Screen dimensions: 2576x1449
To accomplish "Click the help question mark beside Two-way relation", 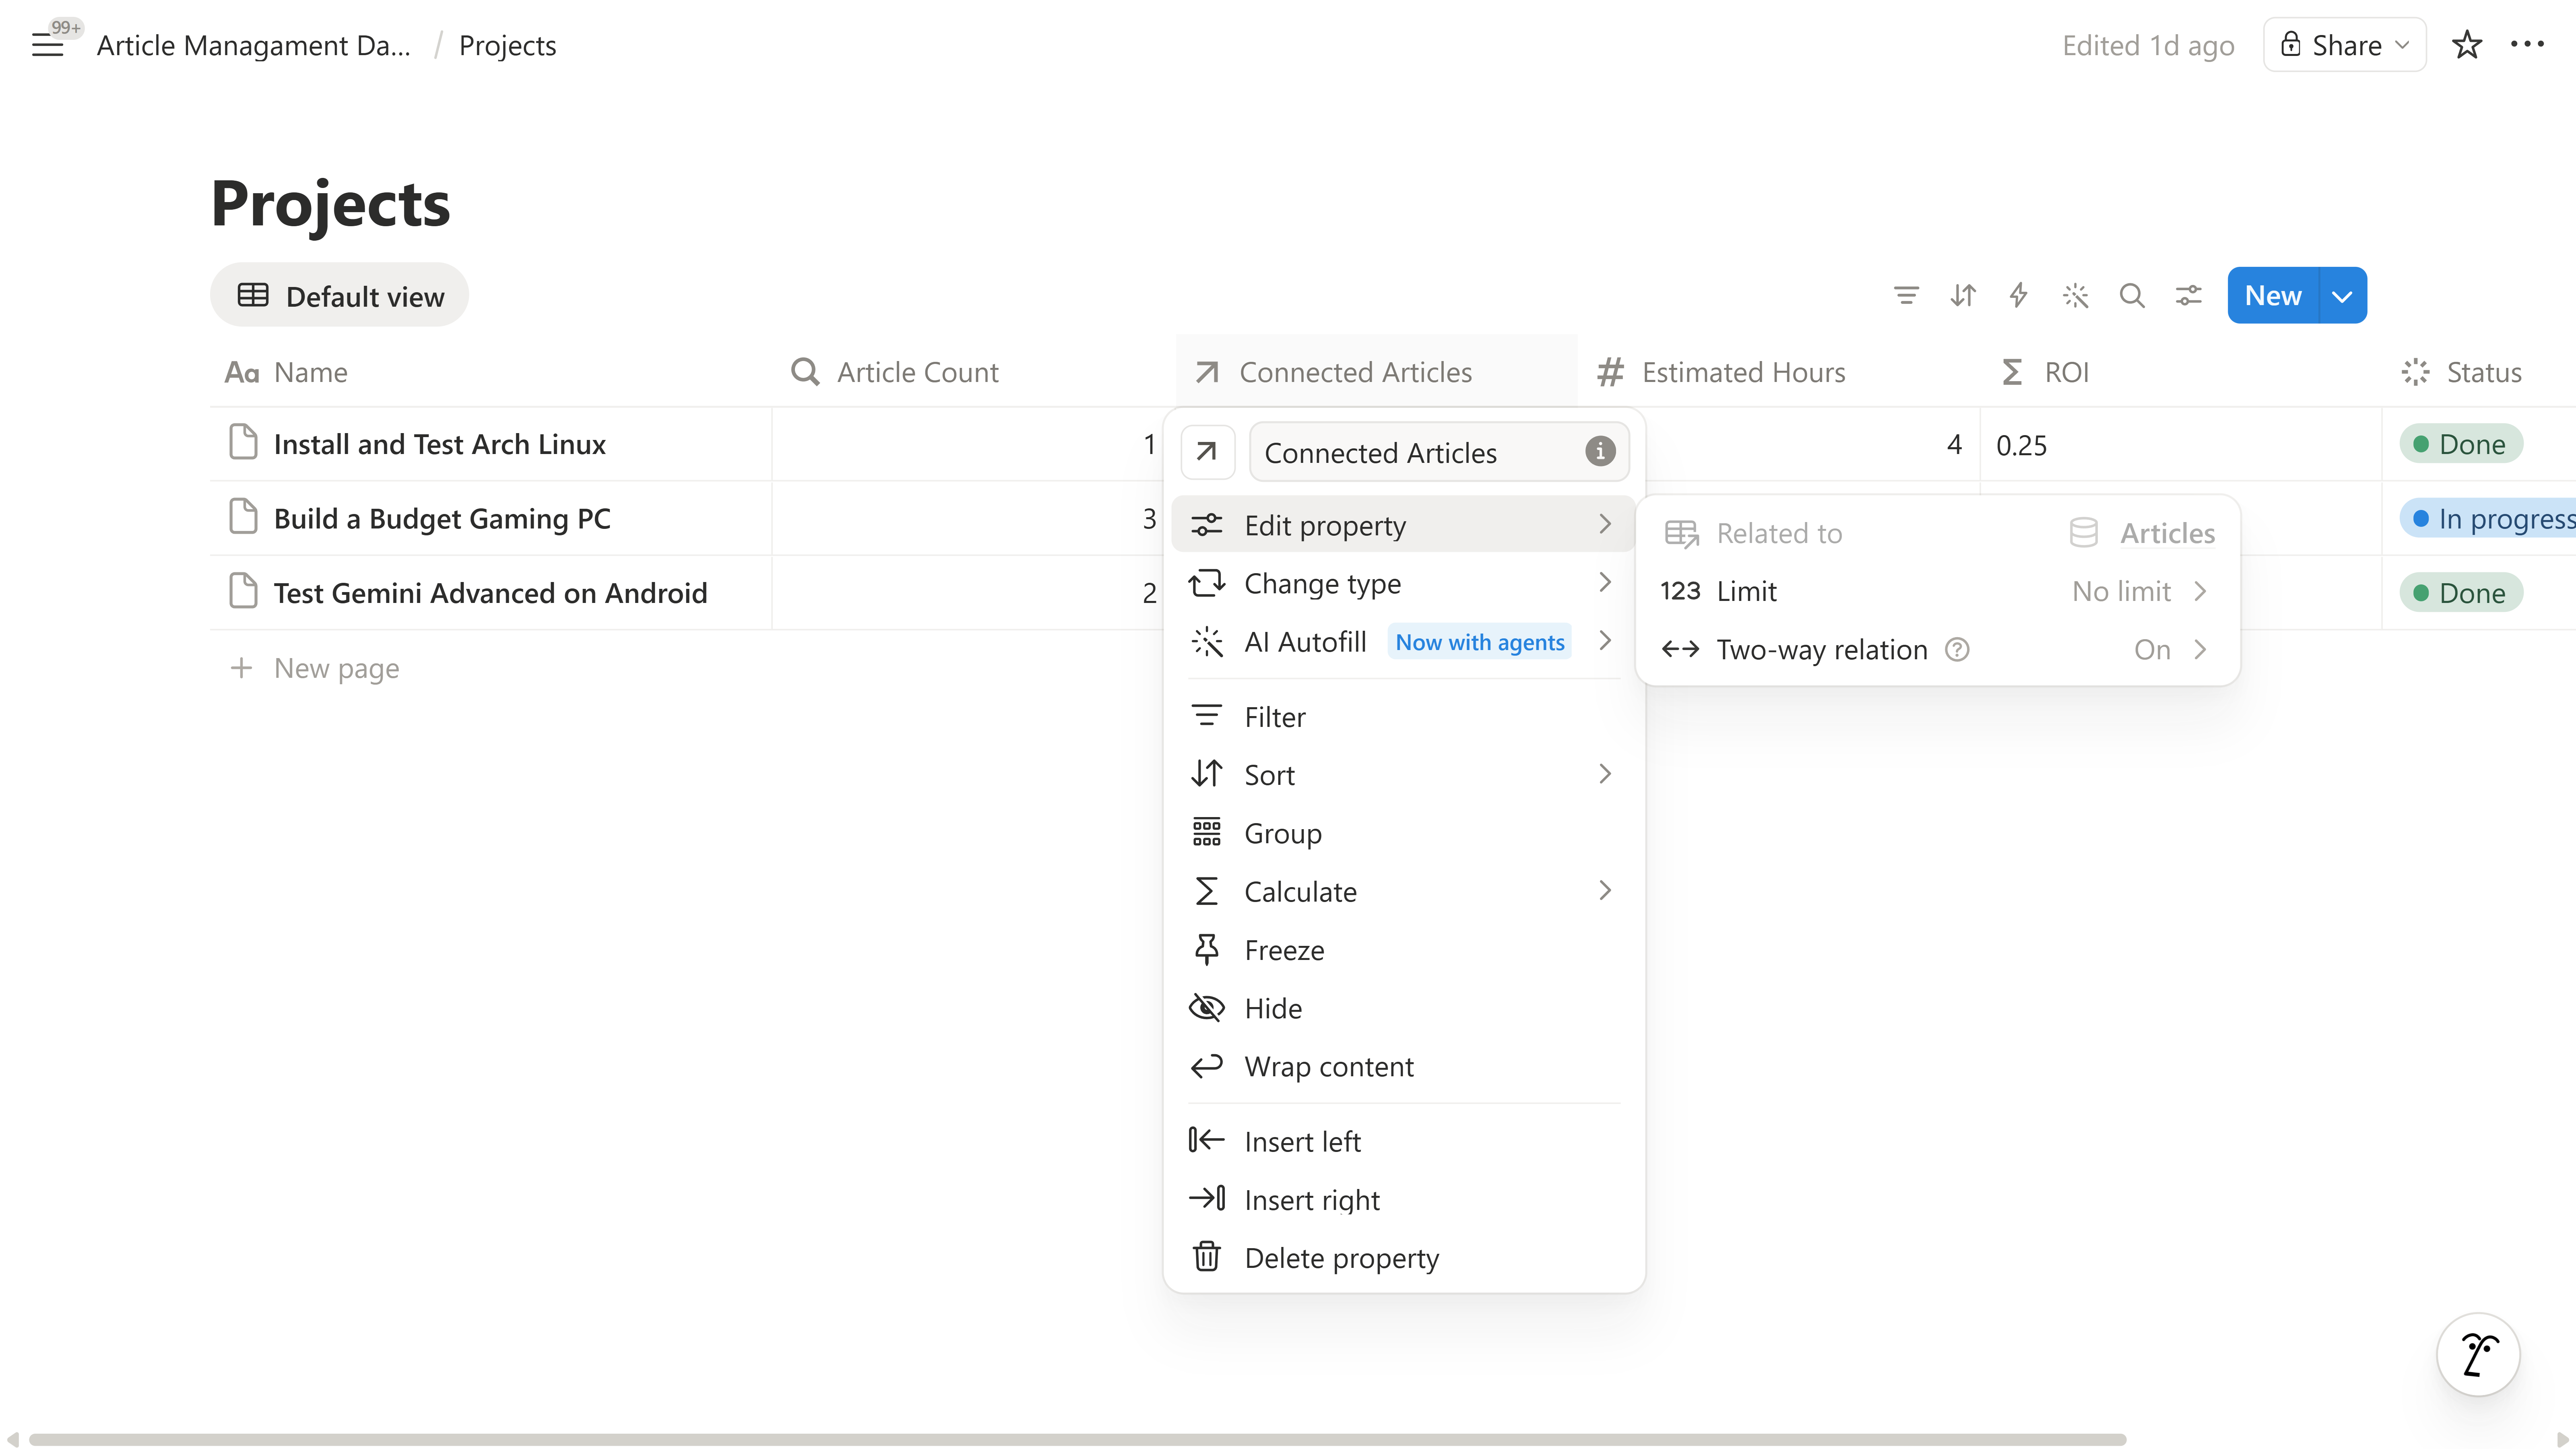I will 1957,650.
